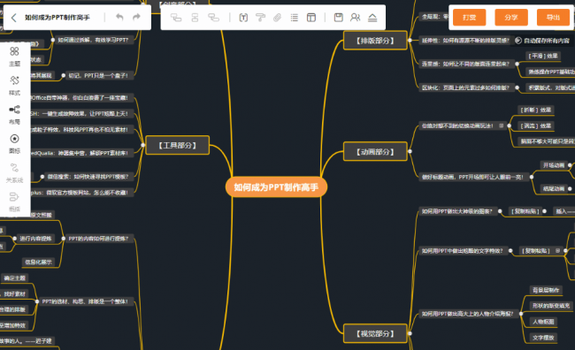575x350 pixels.
Task: Select the 形状的渐变填充 node
Action: [551, 306]
